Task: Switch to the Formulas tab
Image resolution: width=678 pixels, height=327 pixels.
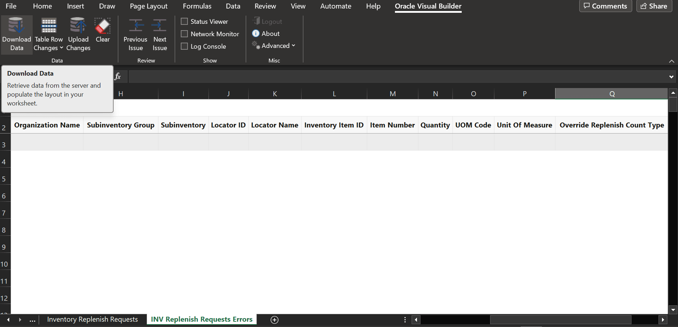Action: (197, 6)
